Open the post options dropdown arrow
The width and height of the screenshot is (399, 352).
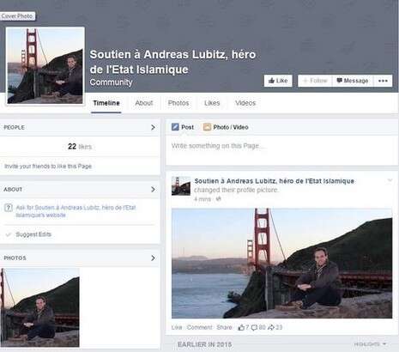pos(390,180)
